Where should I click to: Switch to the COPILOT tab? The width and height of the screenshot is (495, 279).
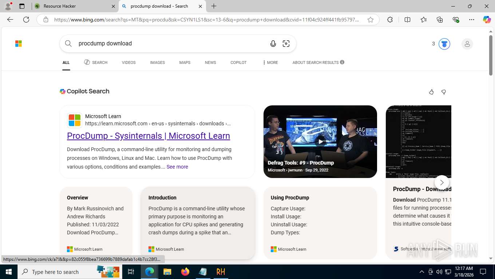pos(238,62)
